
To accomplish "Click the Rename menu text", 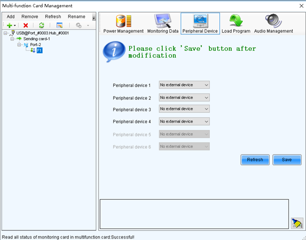I will (x=76, y=16).
